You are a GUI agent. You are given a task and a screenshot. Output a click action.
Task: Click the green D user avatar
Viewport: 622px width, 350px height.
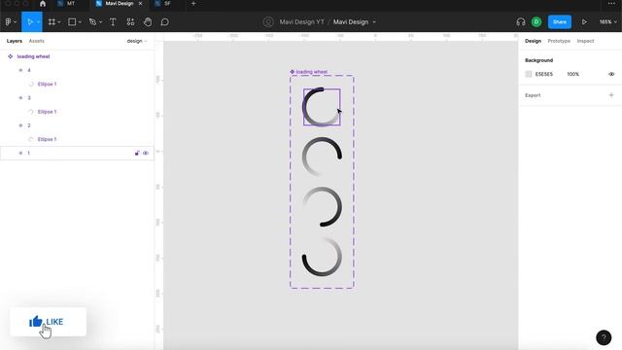coord(536,22)
